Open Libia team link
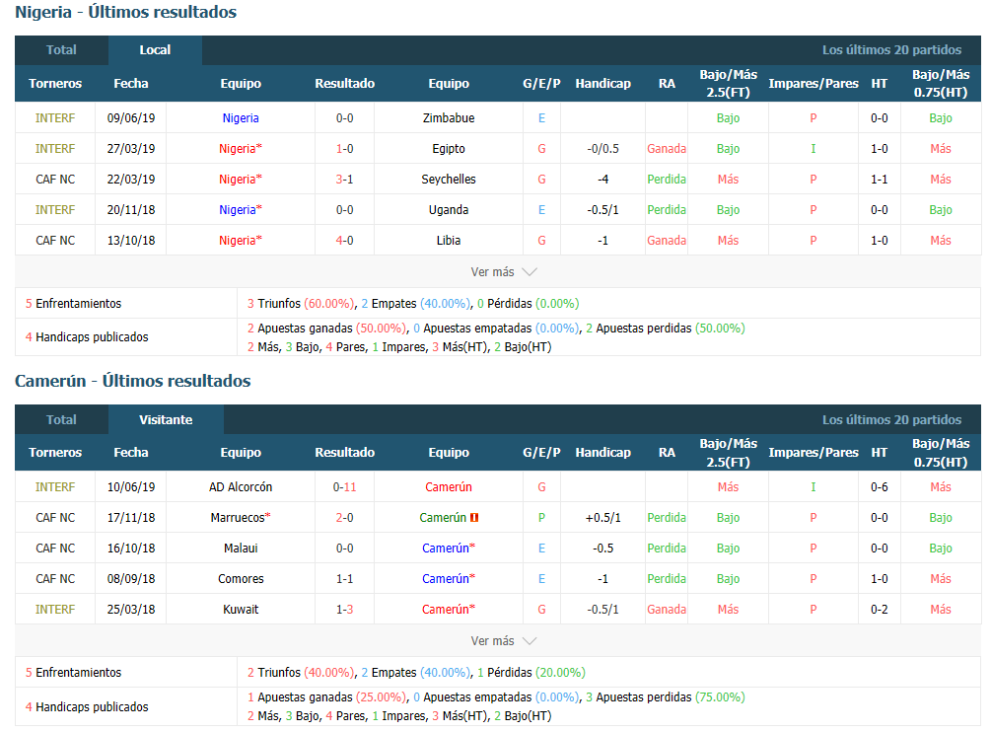This screenshot has height=732, width=991. (x=449, y=240)
